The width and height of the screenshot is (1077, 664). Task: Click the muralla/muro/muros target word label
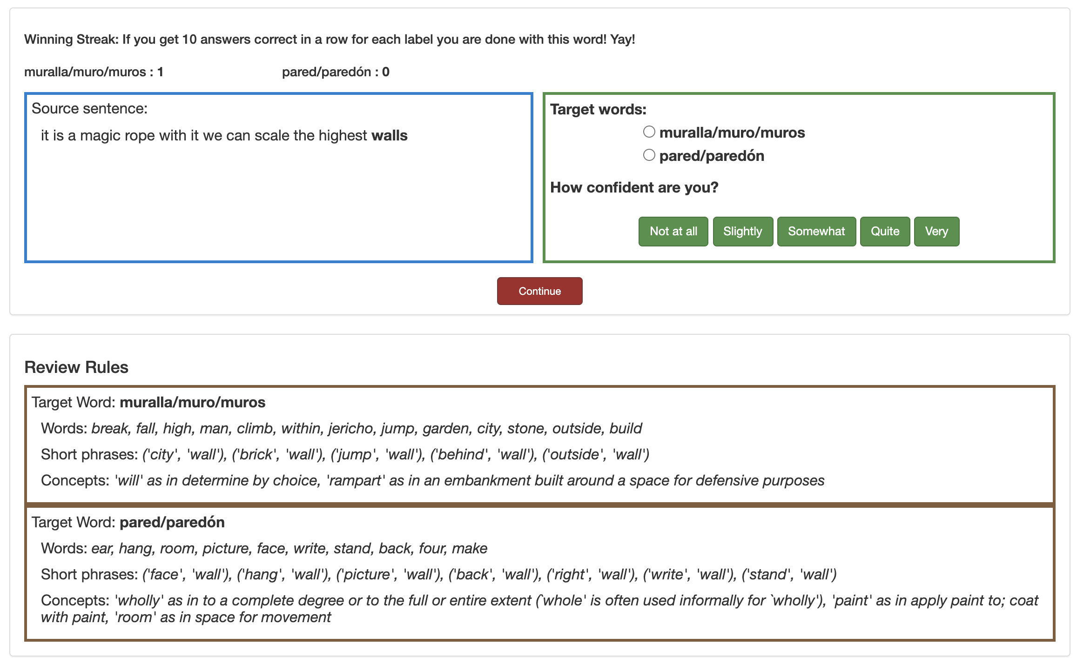click(x=732, y=133)
